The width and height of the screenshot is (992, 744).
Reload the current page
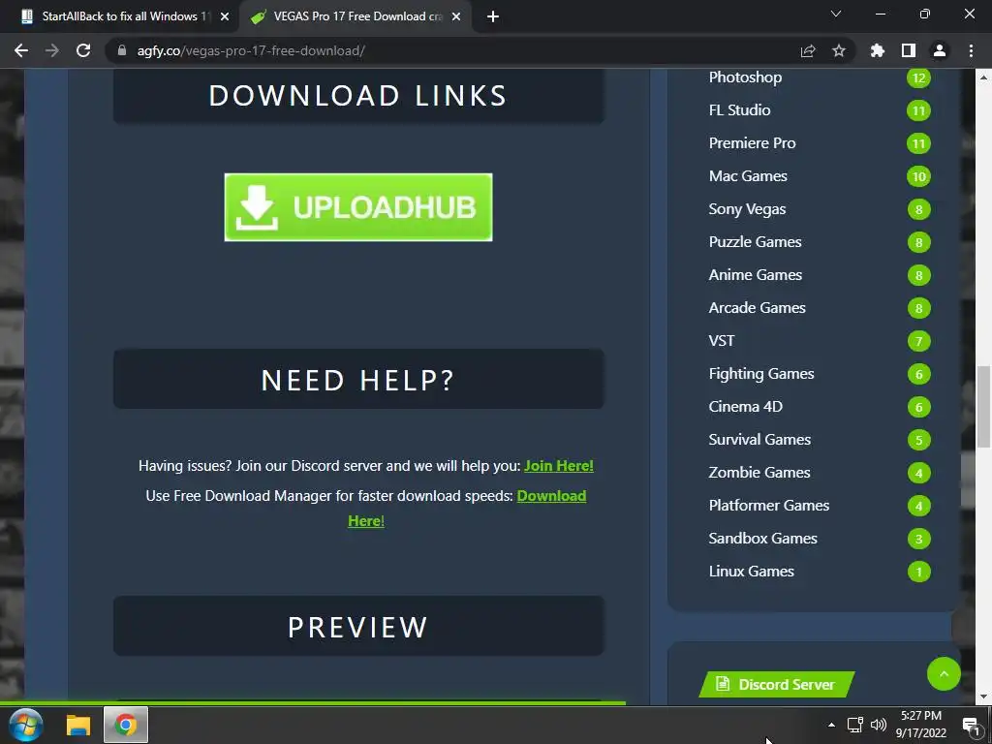(x=83, y=50)
